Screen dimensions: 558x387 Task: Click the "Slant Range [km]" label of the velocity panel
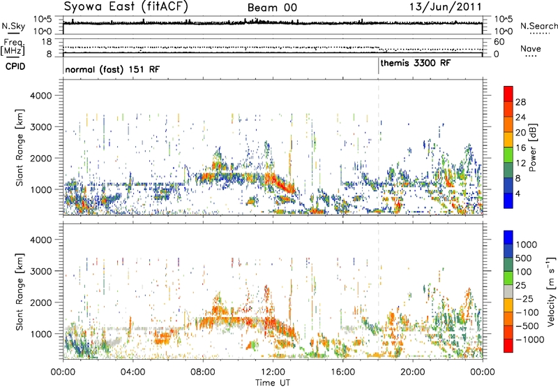(20, 291)
